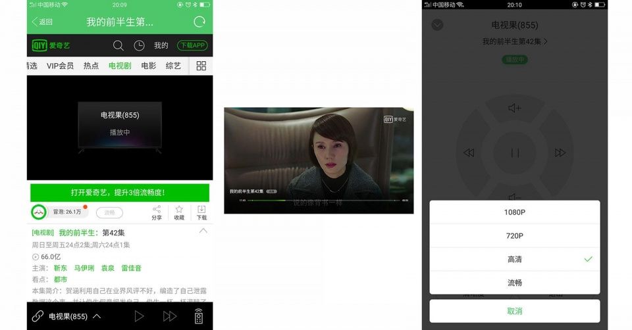Open the 我的 account link
This screenshot has width=632, height=330.
click(161, 45)
